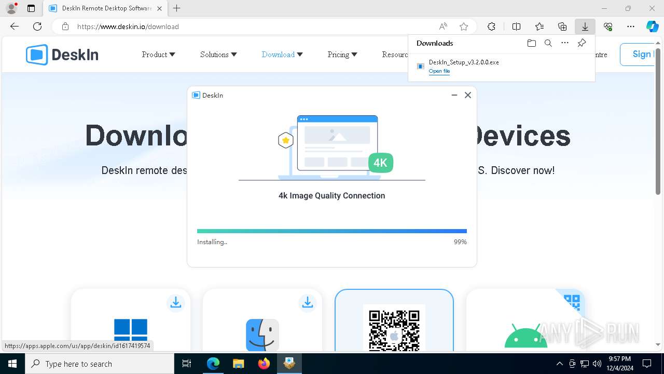Viewport: 664px width, 374px height.
Task: Open the Downloads panel's more options
Action: click(565, 43)
